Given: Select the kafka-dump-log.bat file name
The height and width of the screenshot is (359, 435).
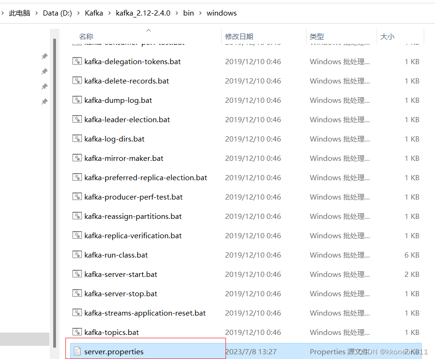Looking at the screenshot, I should pos(118,100).
